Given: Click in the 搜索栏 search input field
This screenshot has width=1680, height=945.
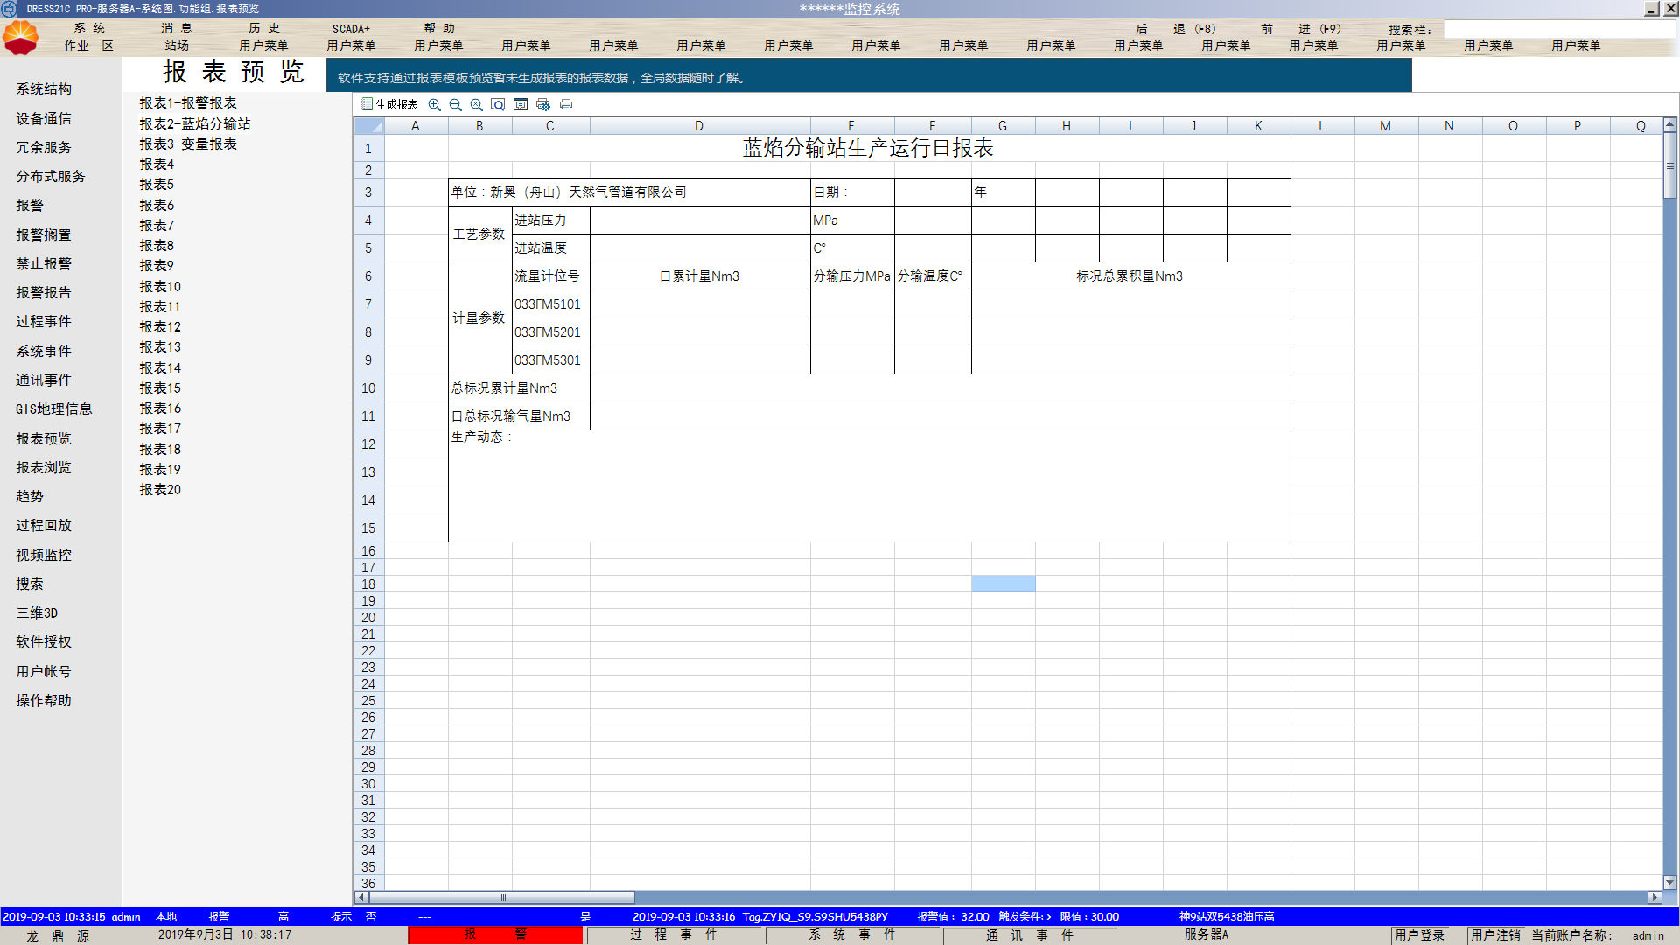Looking at the screenshot, I should tap(1557, 29).
